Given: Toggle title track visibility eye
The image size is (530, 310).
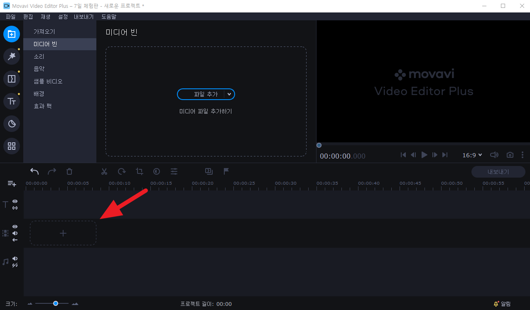Looking at the screenshot, I should pos(15,201).
